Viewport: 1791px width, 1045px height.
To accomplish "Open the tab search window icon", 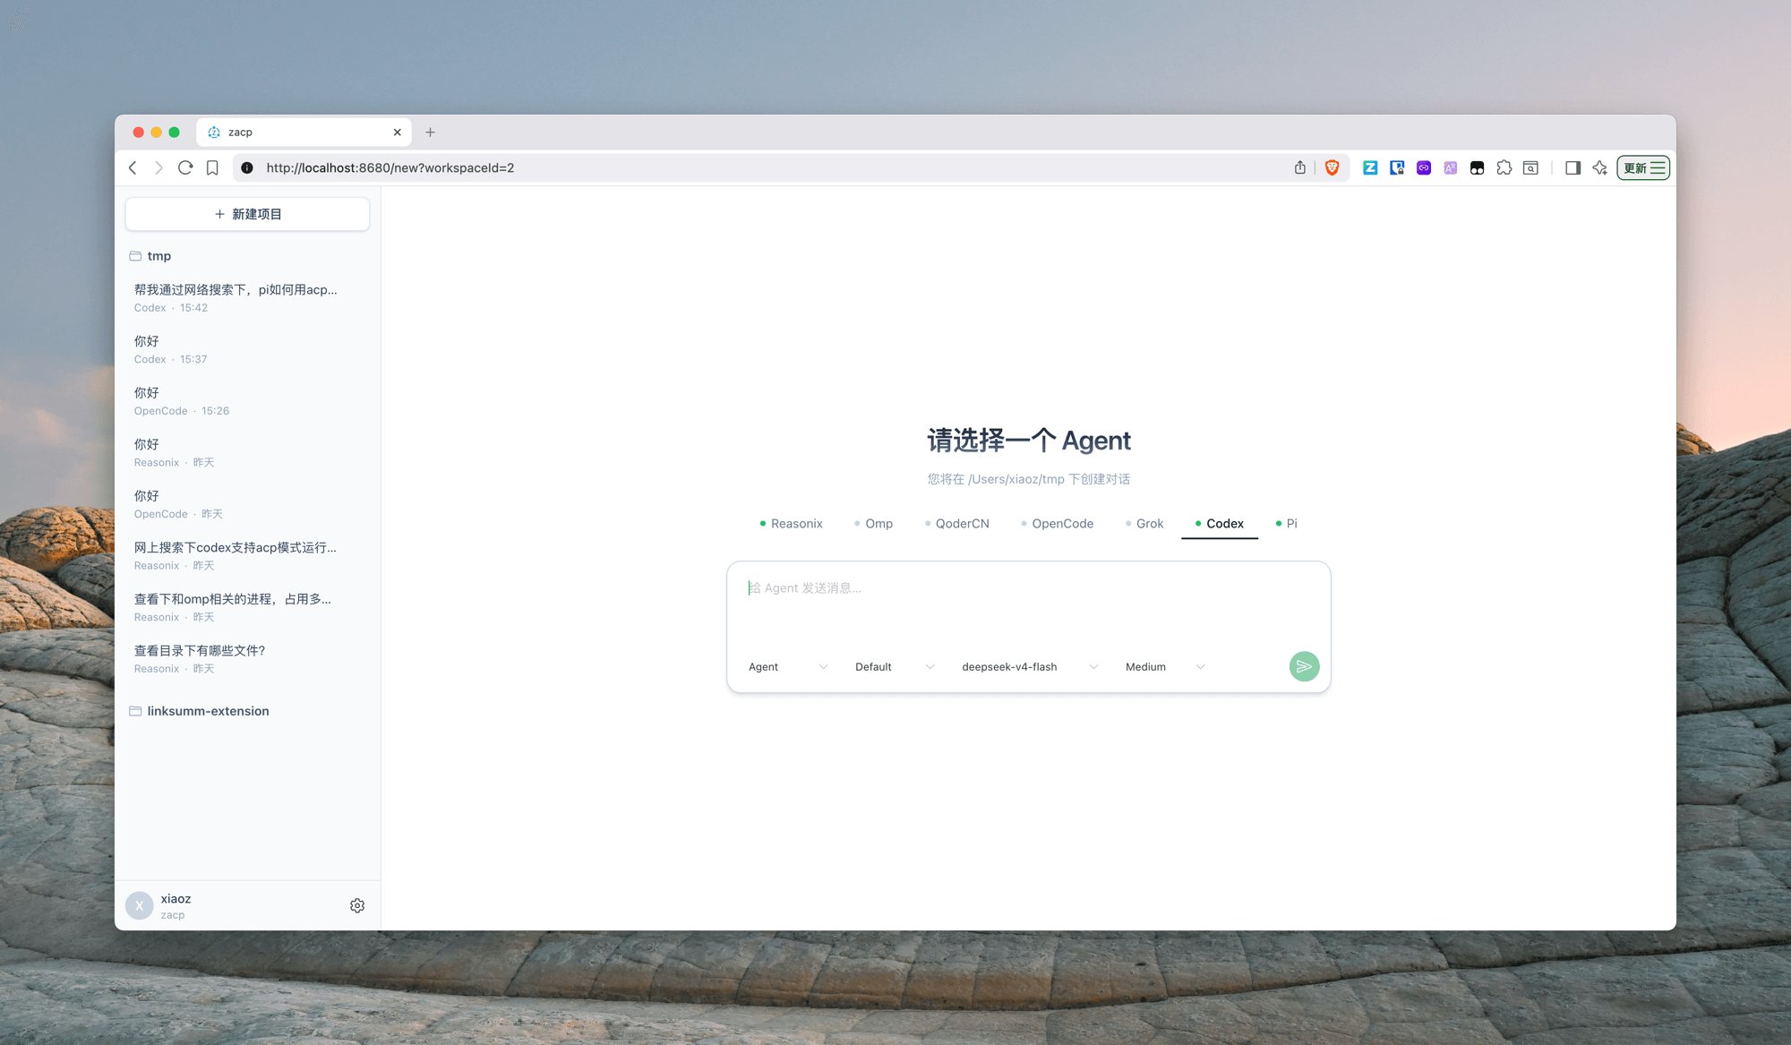I will tap(1531, 167).
